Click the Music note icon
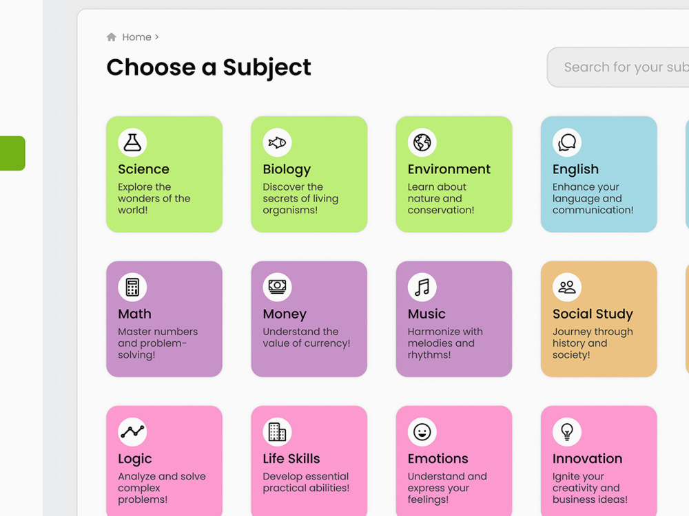Screen dimensions: 689x516 click(422, 287)
